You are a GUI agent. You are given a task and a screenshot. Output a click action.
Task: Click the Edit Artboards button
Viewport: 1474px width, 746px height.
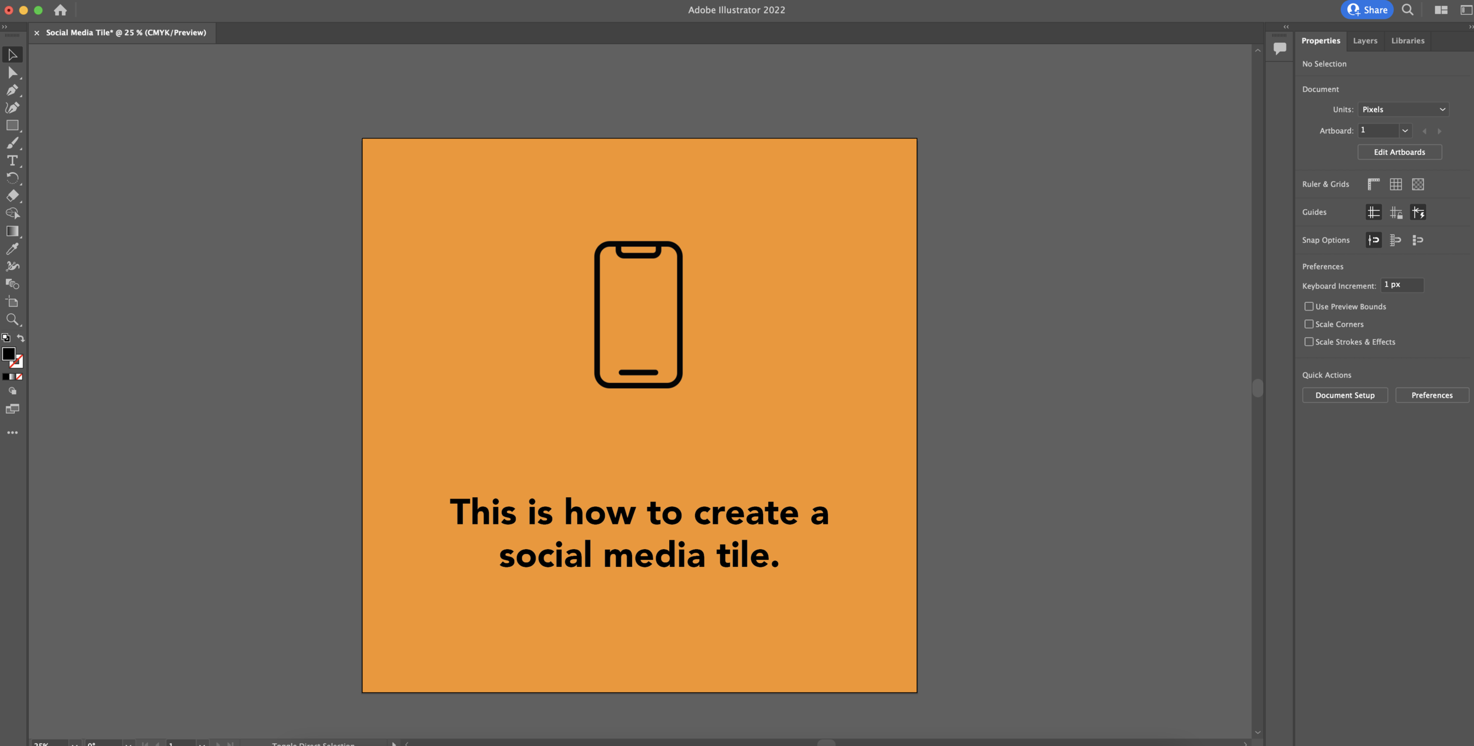click(x=1399, y=152)
